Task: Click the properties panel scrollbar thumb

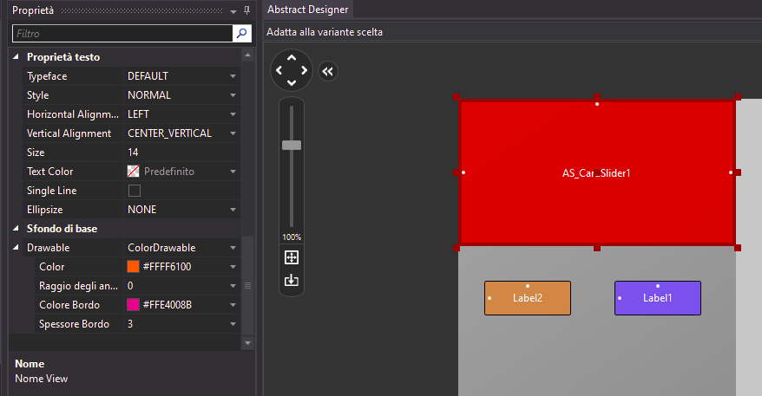Action: coord(247,285)
